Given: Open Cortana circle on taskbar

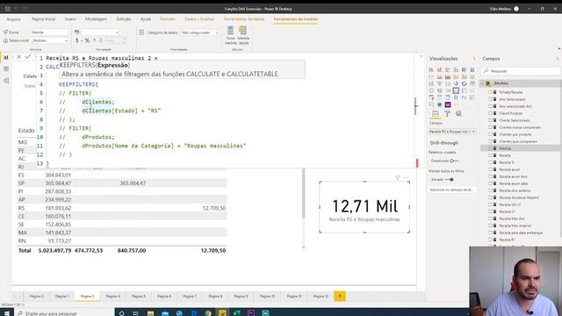Looking at the screenshot, I should 122,313.
